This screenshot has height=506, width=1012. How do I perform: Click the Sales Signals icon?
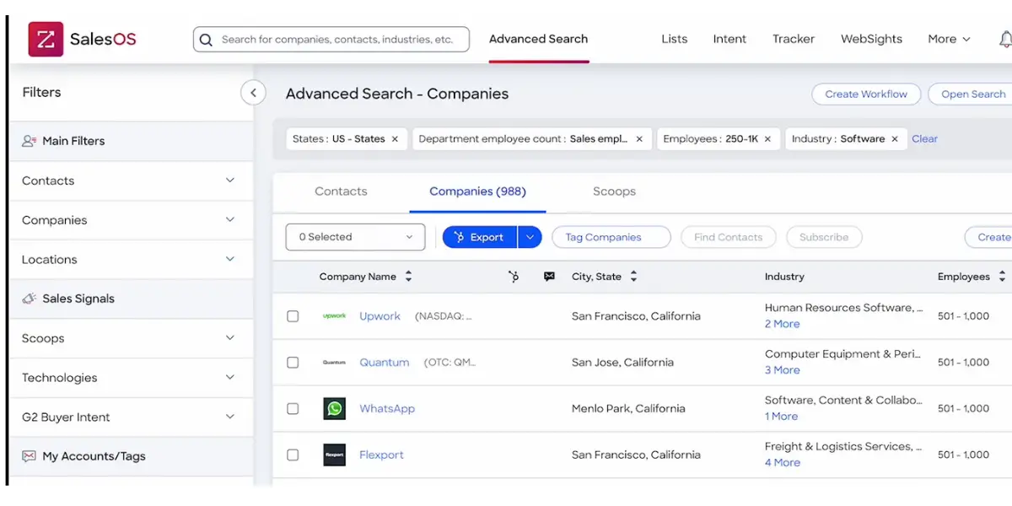pos(30,299)
